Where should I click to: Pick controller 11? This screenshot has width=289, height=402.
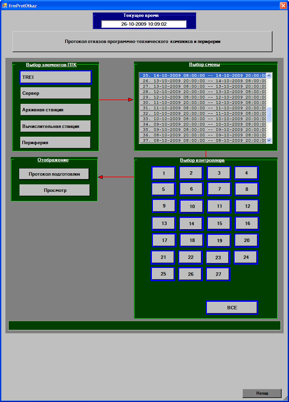[219, 206]
